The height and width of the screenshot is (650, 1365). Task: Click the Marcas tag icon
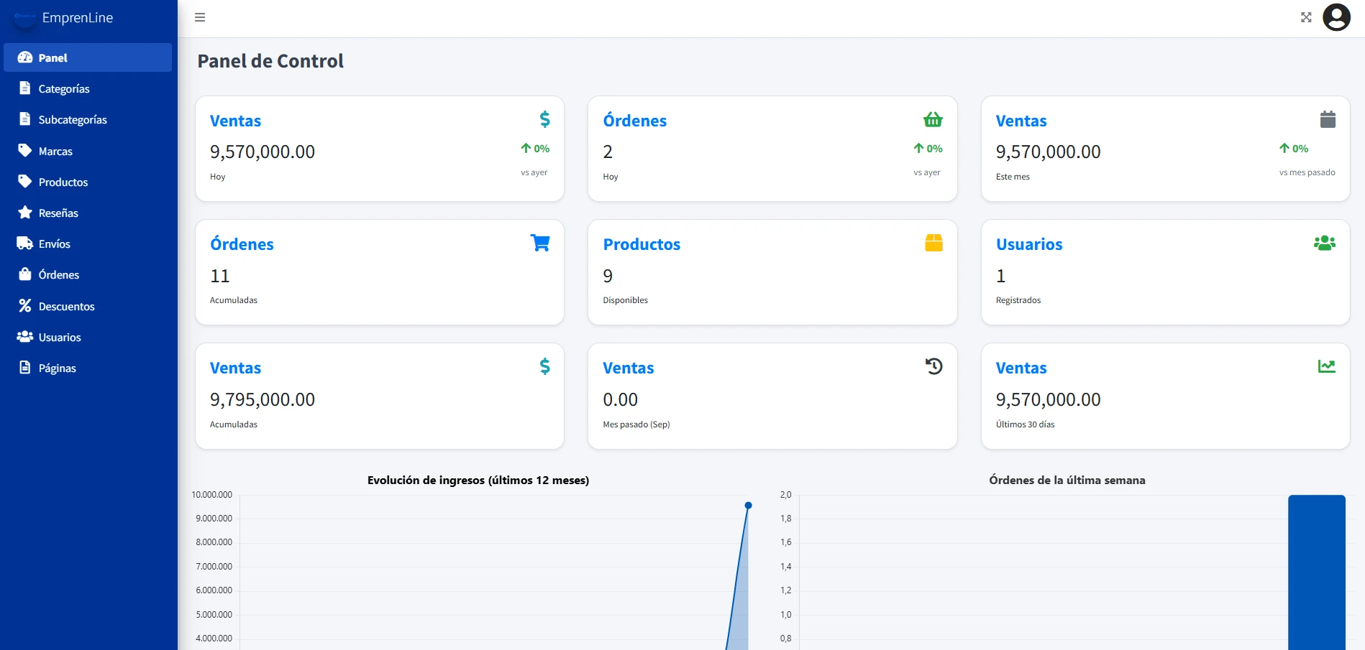(25, 150)
